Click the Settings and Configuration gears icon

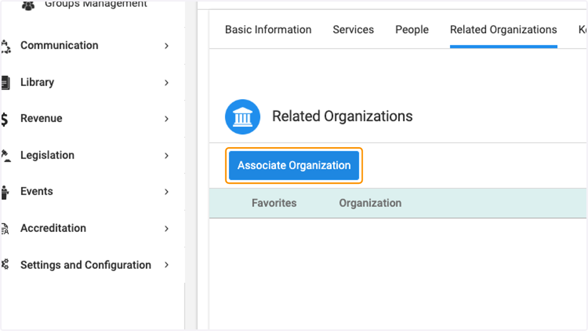coord(5,265)
